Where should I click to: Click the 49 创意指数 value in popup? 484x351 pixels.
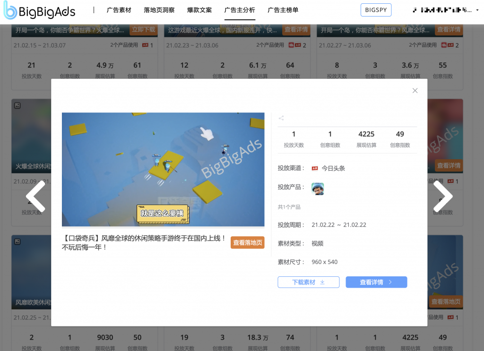[x=400, y=134]
